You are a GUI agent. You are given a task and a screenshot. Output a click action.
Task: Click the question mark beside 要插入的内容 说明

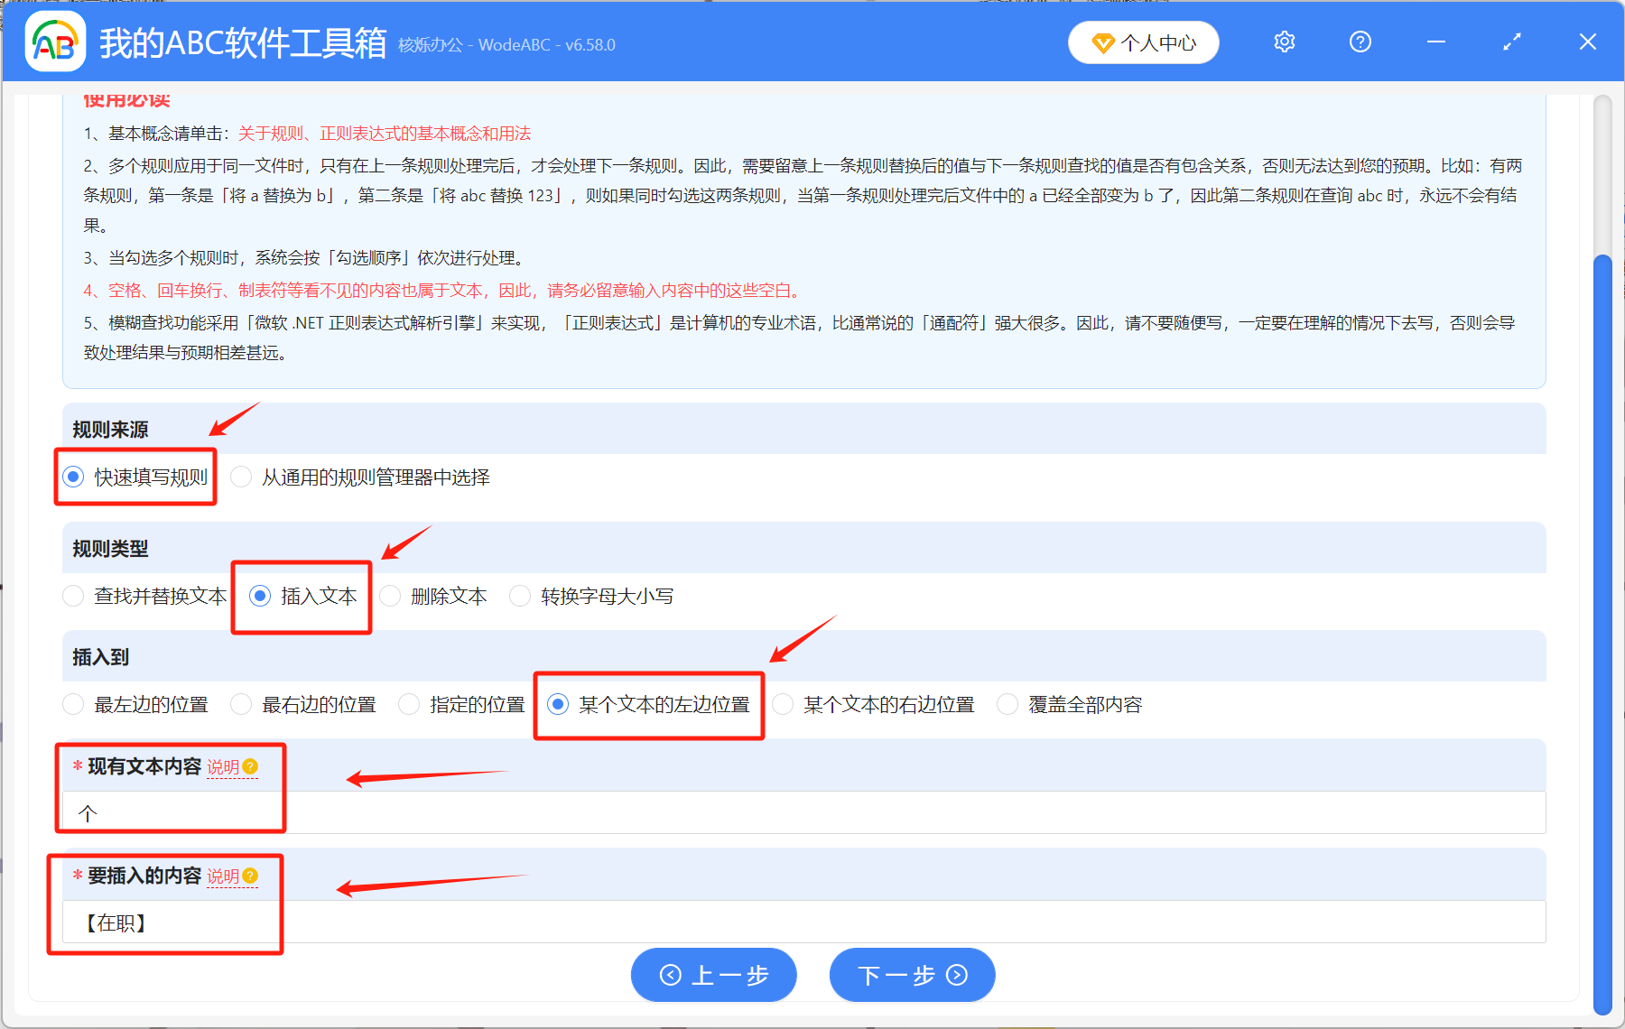(x=251, y=876)
